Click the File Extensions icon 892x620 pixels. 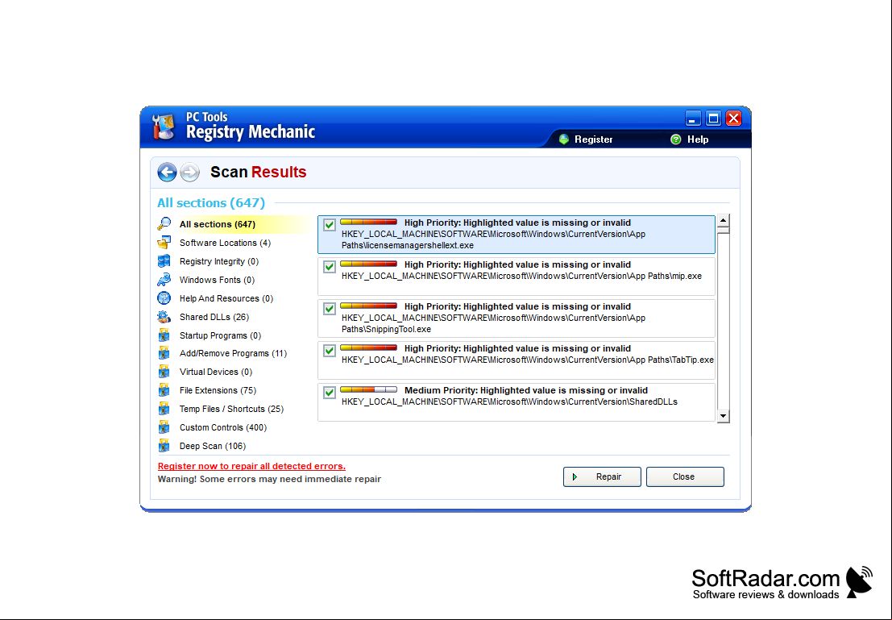point(164,390)
